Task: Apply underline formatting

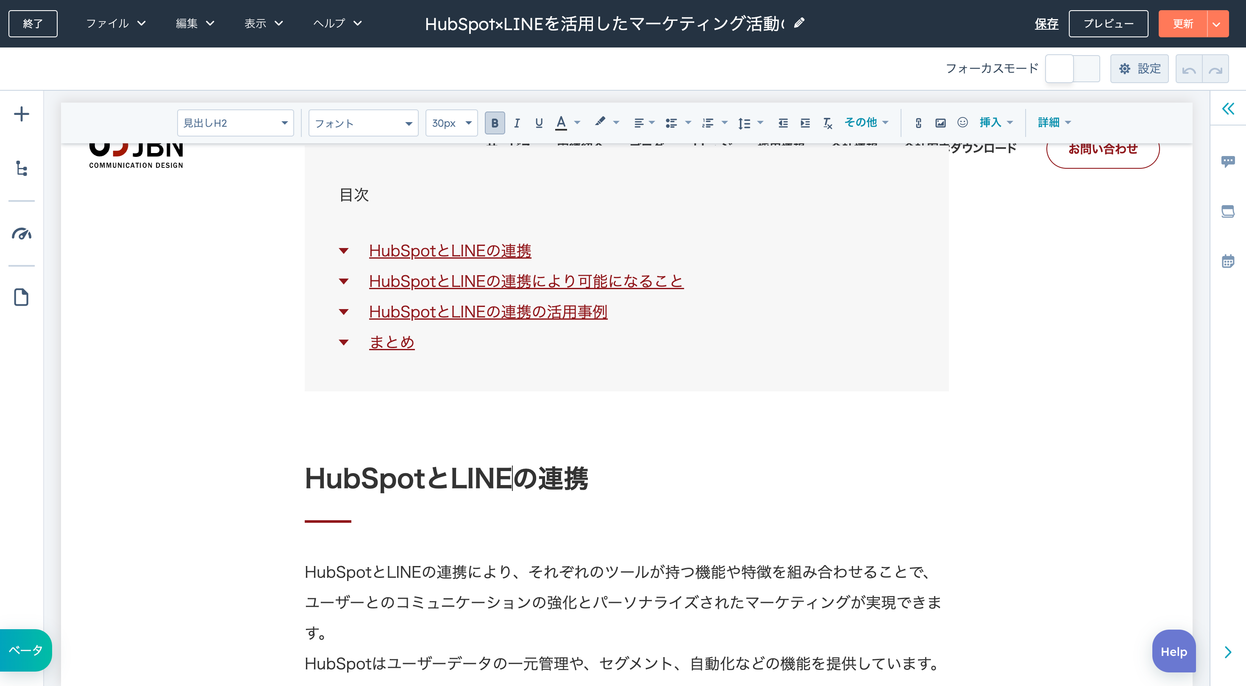Action: tap(539, 123)
